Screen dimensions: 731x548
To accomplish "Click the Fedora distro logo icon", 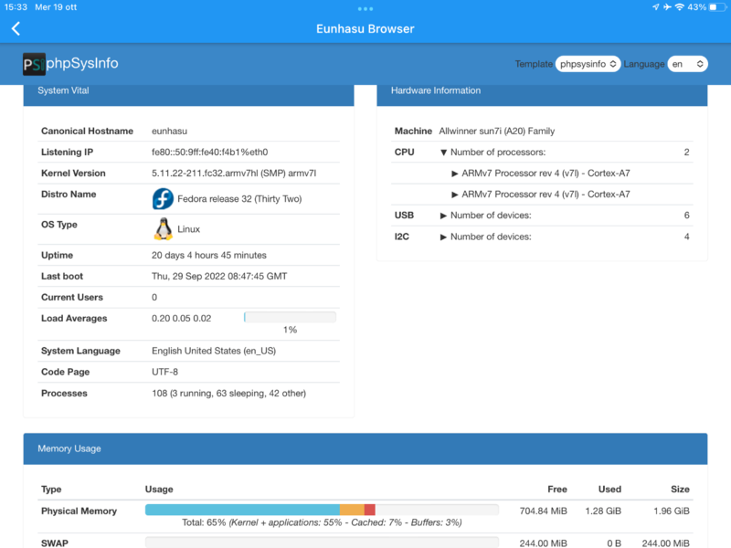I will (x=163, y=198).
